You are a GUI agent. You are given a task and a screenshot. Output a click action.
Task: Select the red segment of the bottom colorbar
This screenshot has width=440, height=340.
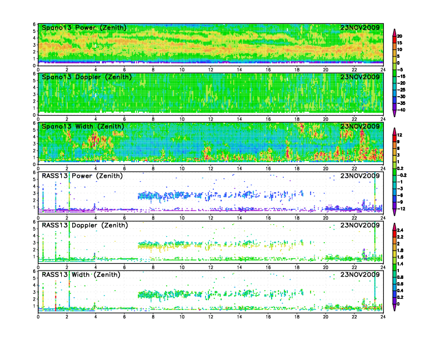(394, 233)
